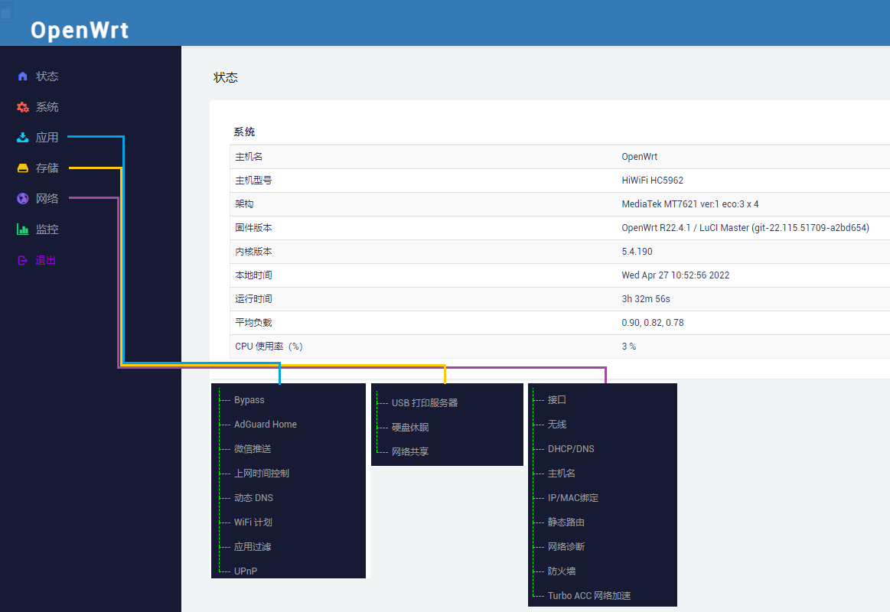Viewport: 890px width, 612px height.
Task: Select the Bypass application entry
Action: [x=249, y=399]
